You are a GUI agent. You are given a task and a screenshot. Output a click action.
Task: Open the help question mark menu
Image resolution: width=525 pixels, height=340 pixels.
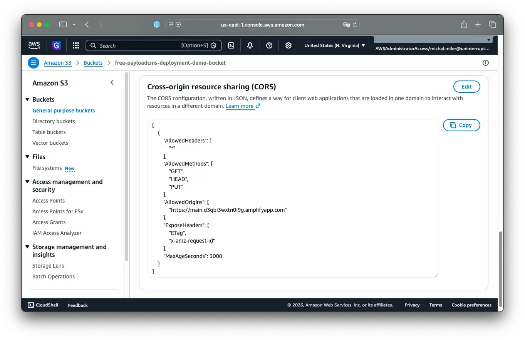coord(269,45)
